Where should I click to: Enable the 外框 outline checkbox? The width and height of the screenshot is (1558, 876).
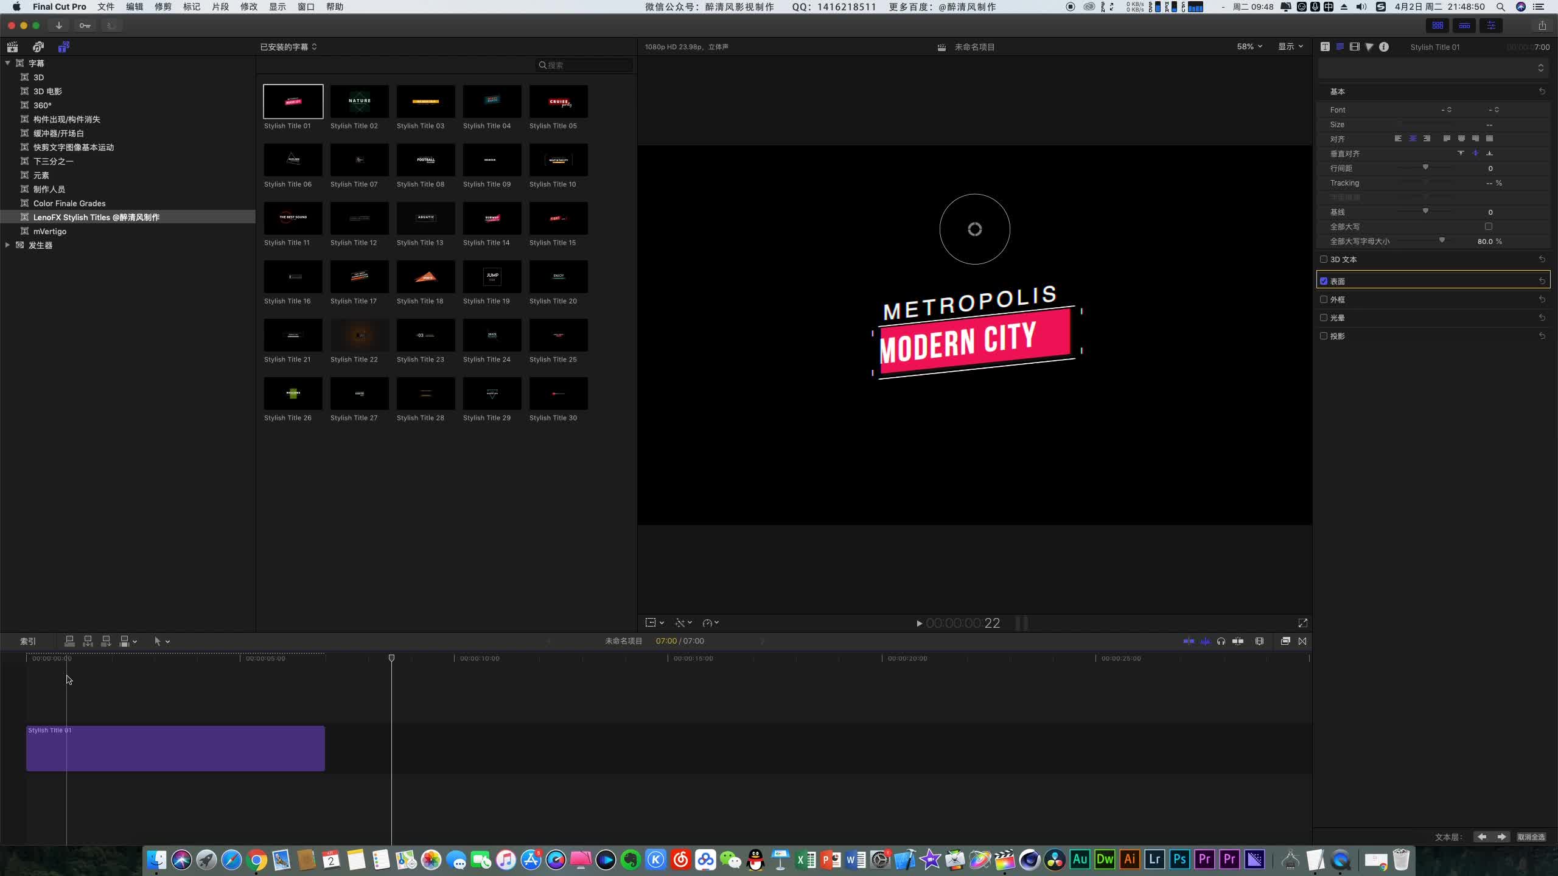(1323, 299)
